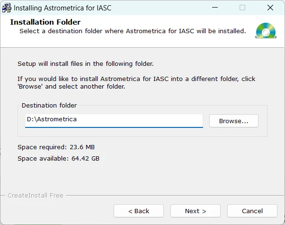Go back with the < Back button
Screen dimensions: 285x225
click(139, 211)
